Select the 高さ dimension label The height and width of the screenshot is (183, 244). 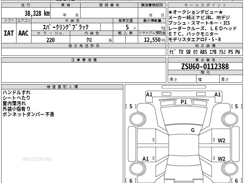[x=225, y=79]
